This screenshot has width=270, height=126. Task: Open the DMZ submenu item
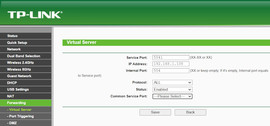pos(12,123)
